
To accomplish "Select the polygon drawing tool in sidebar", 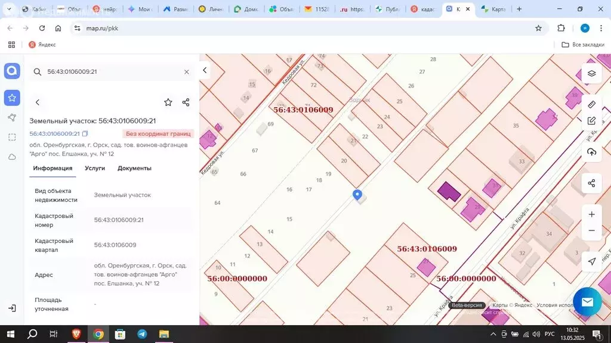I will [12, 117].
